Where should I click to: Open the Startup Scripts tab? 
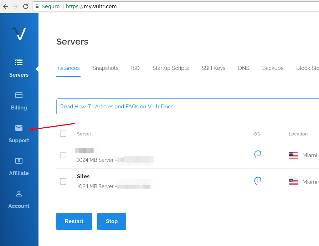[170, 68]
